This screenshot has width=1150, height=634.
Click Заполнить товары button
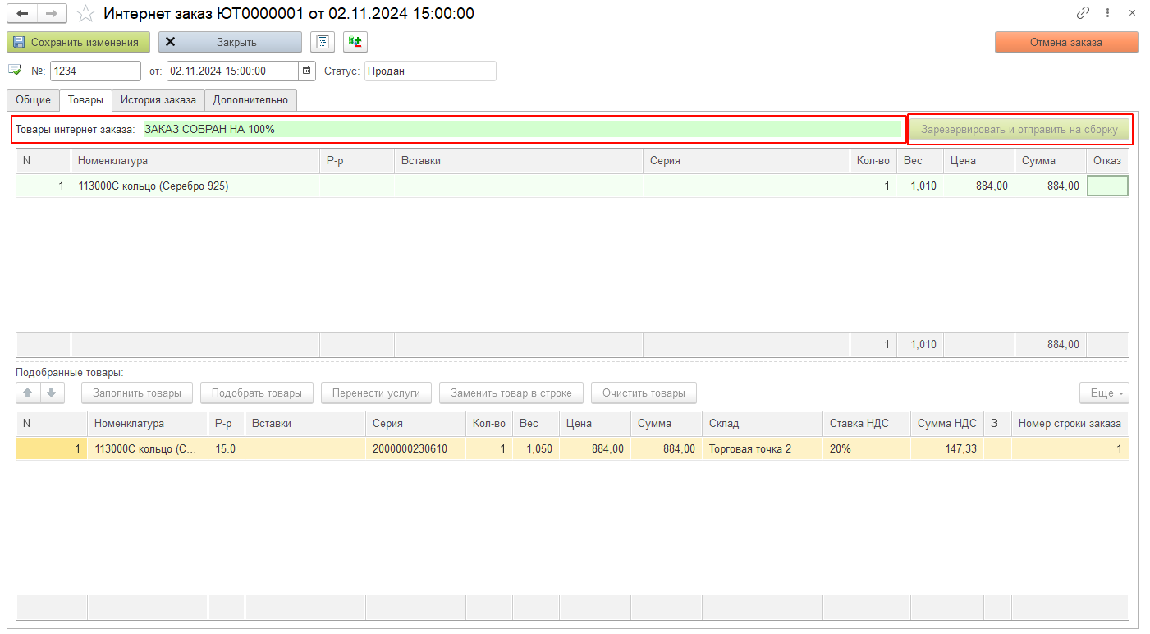click(137, 393)
